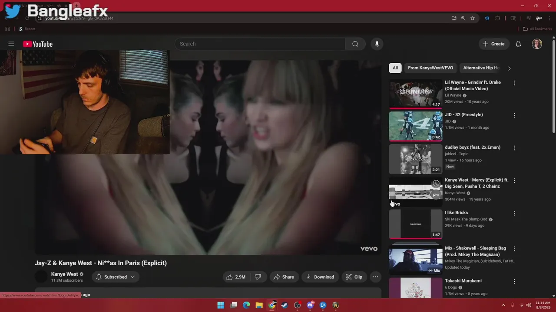Screen dimensions: 556x312
Task: Open the Recent bookmark
Action: pyautogui.click(x=27, y=29)
